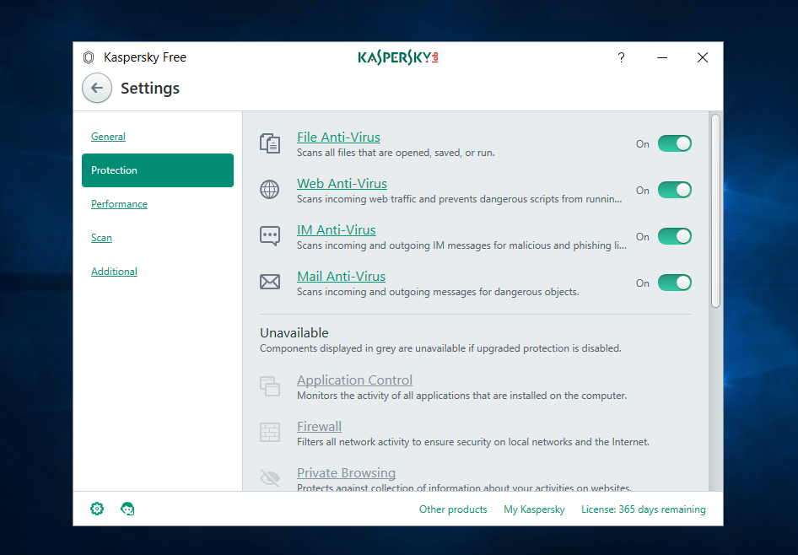798x555 pixels.
Task: Click 'messages for dangerous objects' description
Action: click(438, 292)
